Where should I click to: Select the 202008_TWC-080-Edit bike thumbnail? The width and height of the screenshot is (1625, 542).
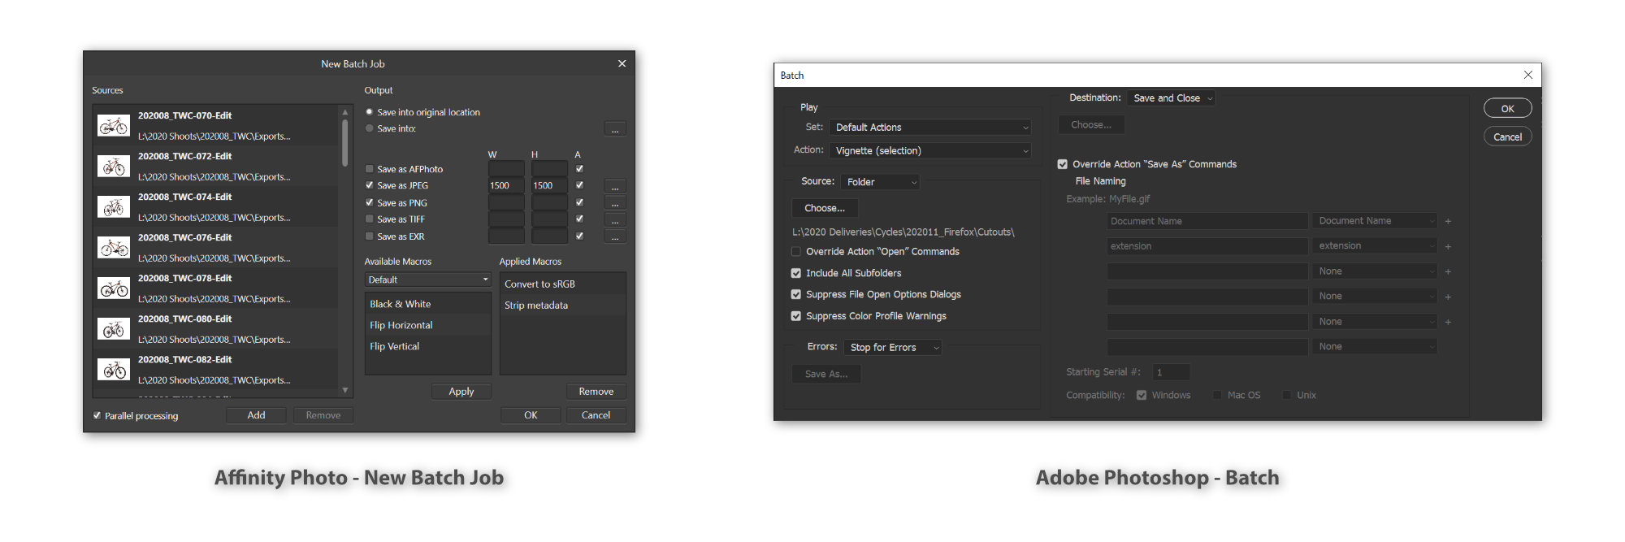pyautogui.click(x=114, y=329)
